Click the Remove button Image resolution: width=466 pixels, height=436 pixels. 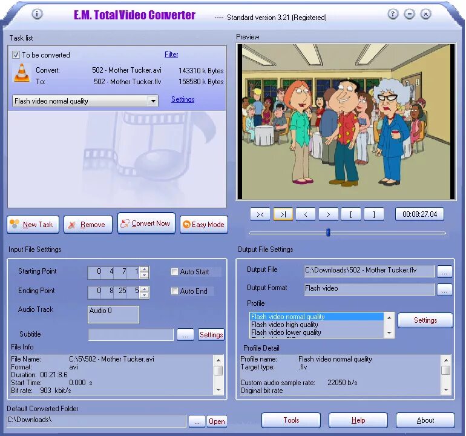click(x=88, y=225)
